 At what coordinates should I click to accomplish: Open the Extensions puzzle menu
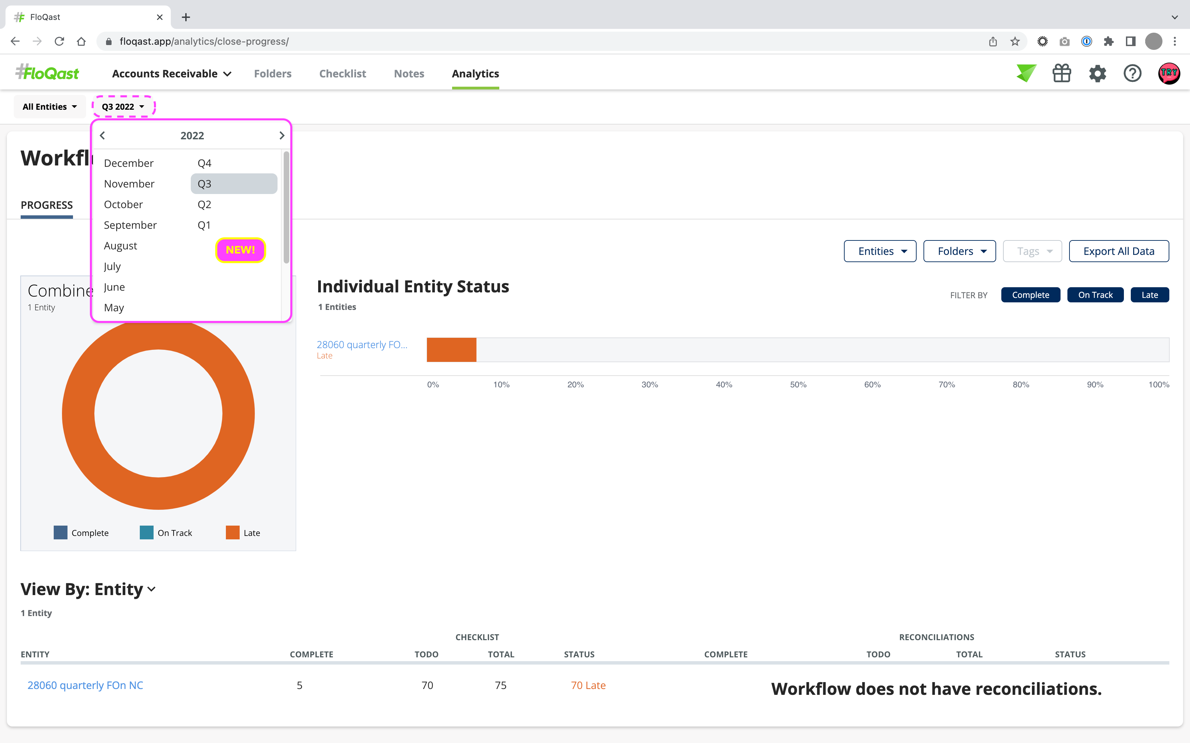click(x=1108, y=41)
